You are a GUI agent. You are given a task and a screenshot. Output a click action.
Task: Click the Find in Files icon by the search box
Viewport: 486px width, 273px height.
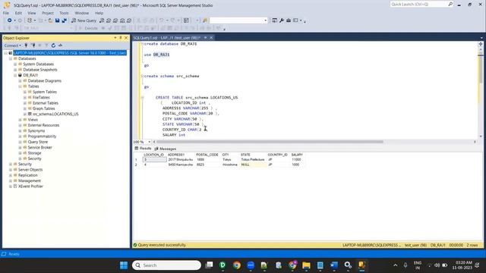205,20
